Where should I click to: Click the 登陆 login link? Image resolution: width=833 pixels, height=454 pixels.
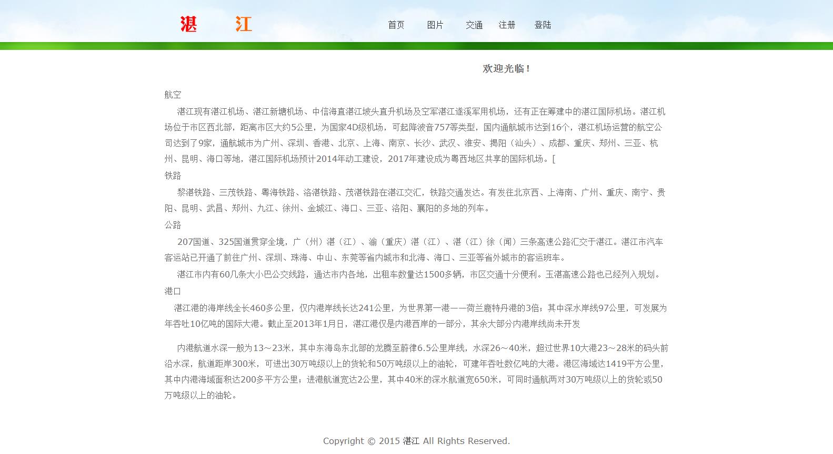point(543,25)
